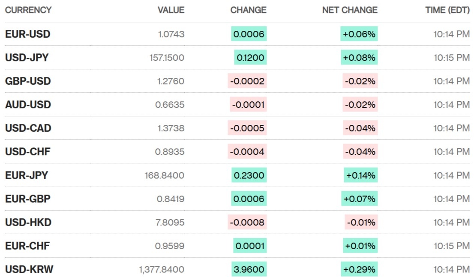The width and height of the screenshot is (474, 277).
Task: Open the USD-JPY currency pair link
Action: pyautogui.click(x=27, y=58)
